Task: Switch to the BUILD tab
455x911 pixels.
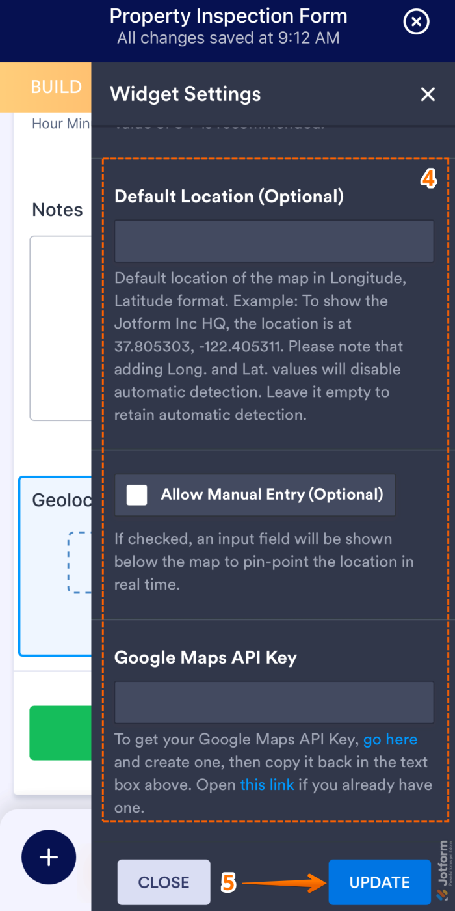Action: 55,87
